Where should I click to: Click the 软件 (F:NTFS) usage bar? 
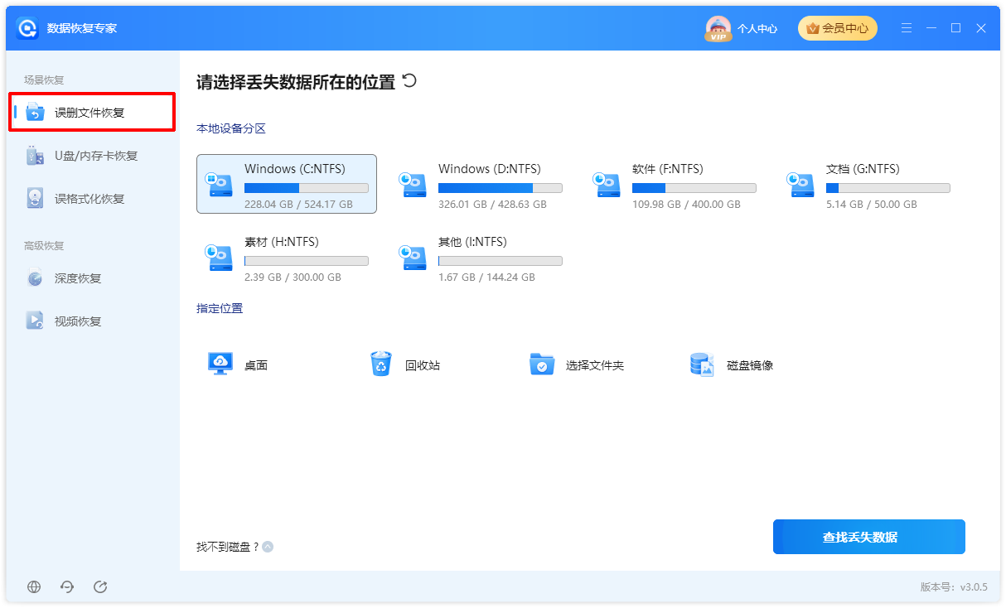(x=694, y=188)
